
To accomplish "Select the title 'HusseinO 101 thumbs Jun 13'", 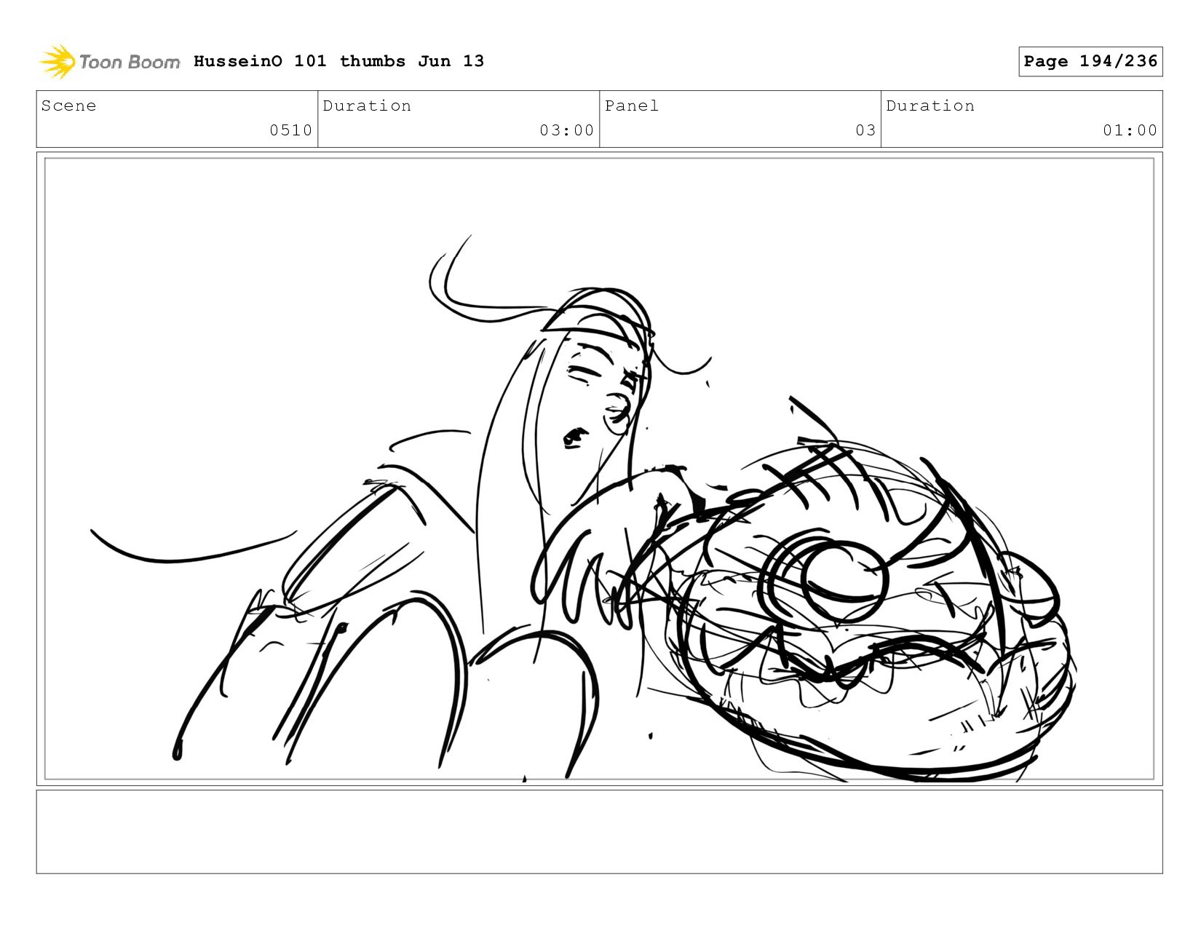I will click(x=338, y=61).
